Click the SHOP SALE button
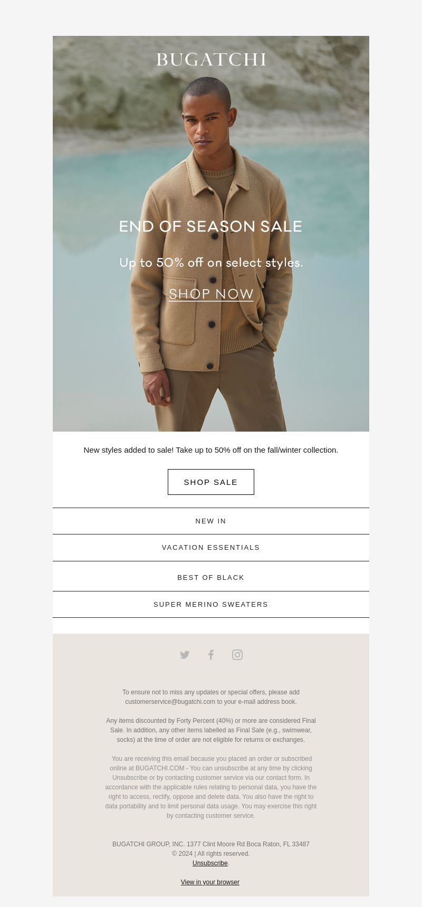This screenshot has width=422, height=907. pos(211,482)
